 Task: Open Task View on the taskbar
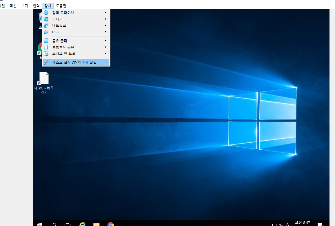pyautogui.click(x=68, y=225)
